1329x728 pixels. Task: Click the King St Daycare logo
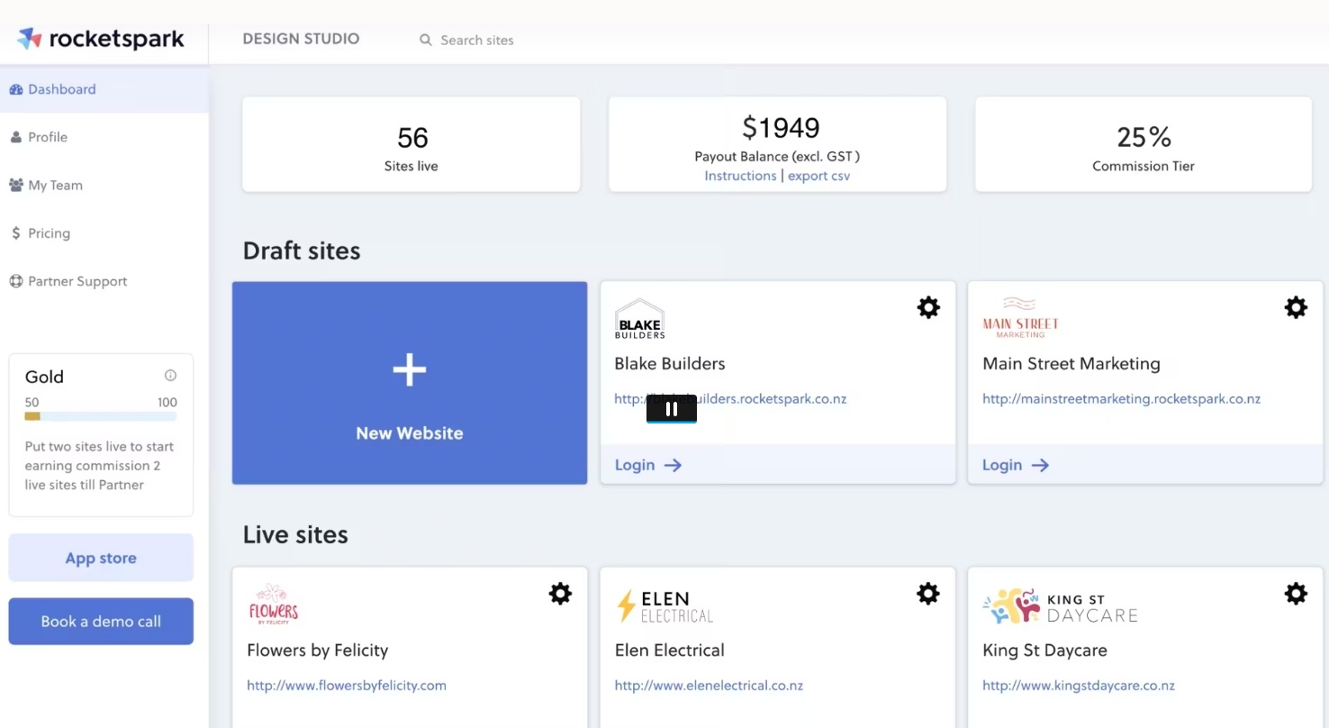pos(1060,606)
